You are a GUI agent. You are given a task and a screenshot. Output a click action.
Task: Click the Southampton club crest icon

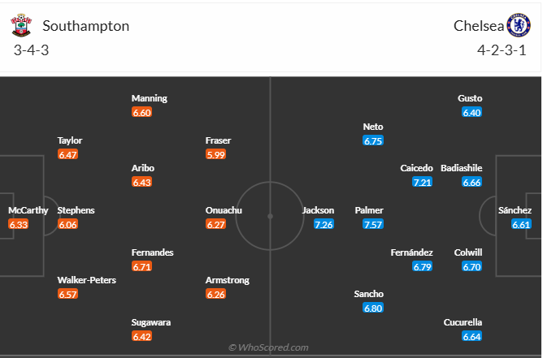(21, 26)
